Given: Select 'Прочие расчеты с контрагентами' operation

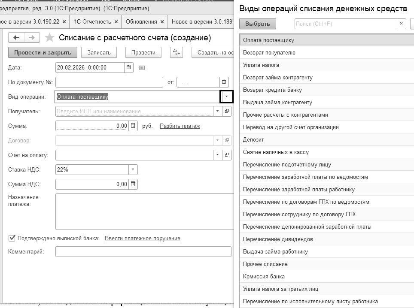Looking at the screenshot, I should pos(327,115).
